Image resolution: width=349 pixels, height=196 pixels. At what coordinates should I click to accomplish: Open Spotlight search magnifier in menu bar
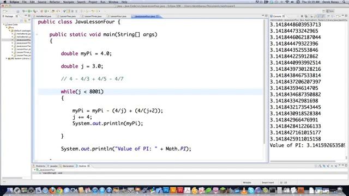point(344,2)
